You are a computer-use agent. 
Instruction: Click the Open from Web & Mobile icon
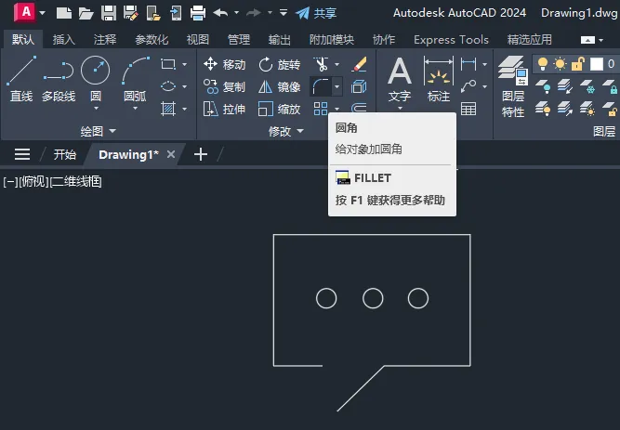click(153, 13)
